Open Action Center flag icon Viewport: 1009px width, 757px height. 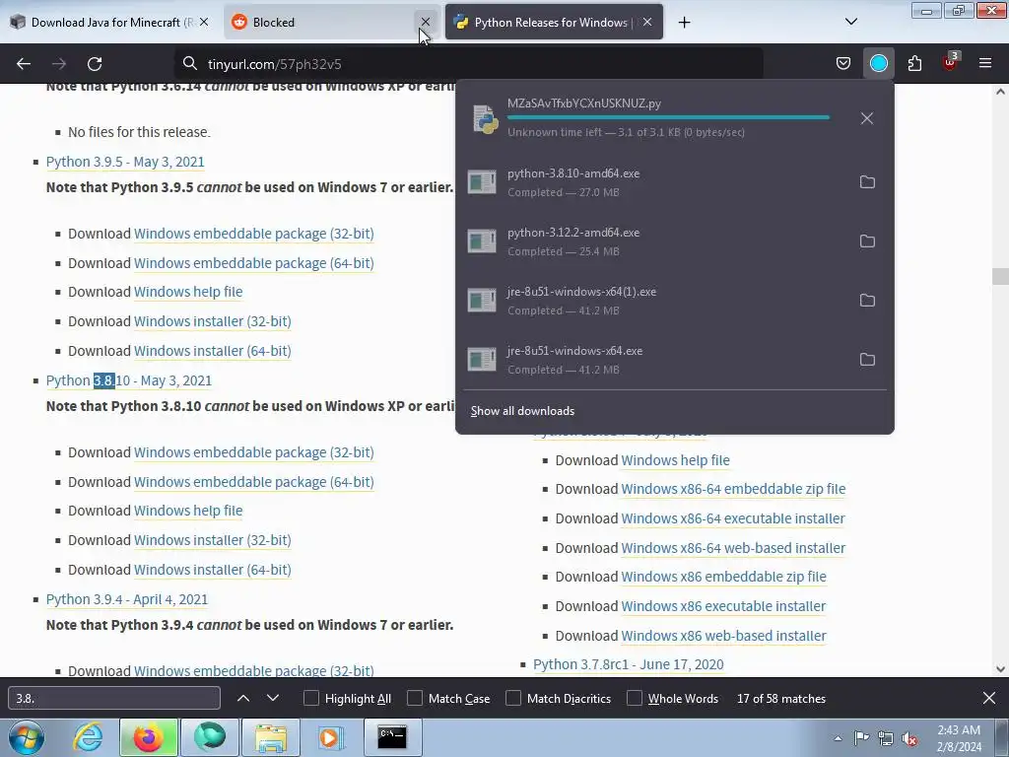(x=861, y=738)
